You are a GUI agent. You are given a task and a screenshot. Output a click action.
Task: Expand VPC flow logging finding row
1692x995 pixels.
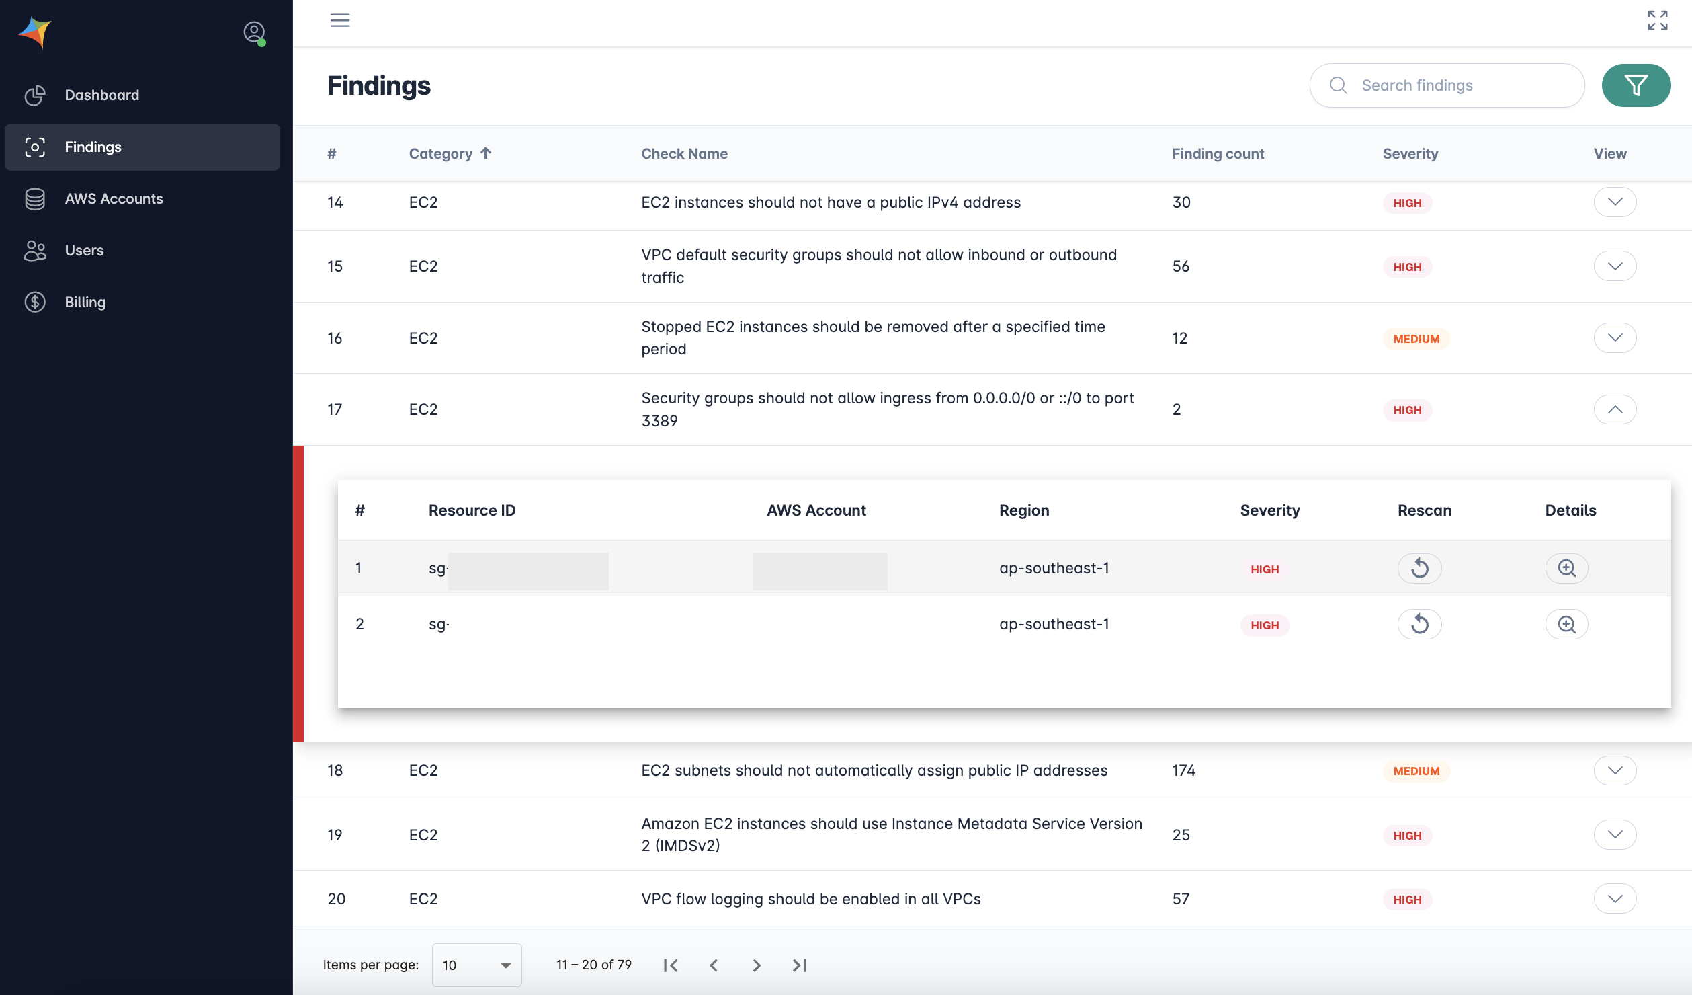click(x=1615, y=899)
